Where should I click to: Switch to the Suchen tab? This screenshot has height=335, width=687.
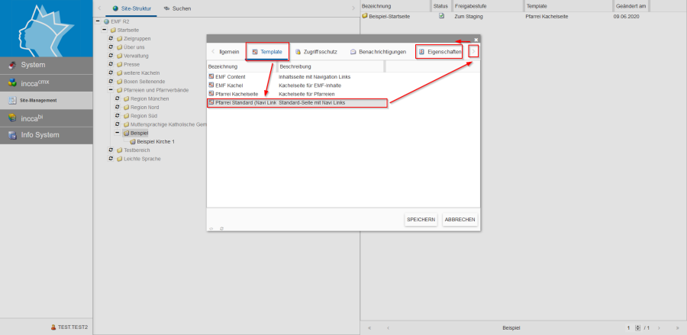177,8
